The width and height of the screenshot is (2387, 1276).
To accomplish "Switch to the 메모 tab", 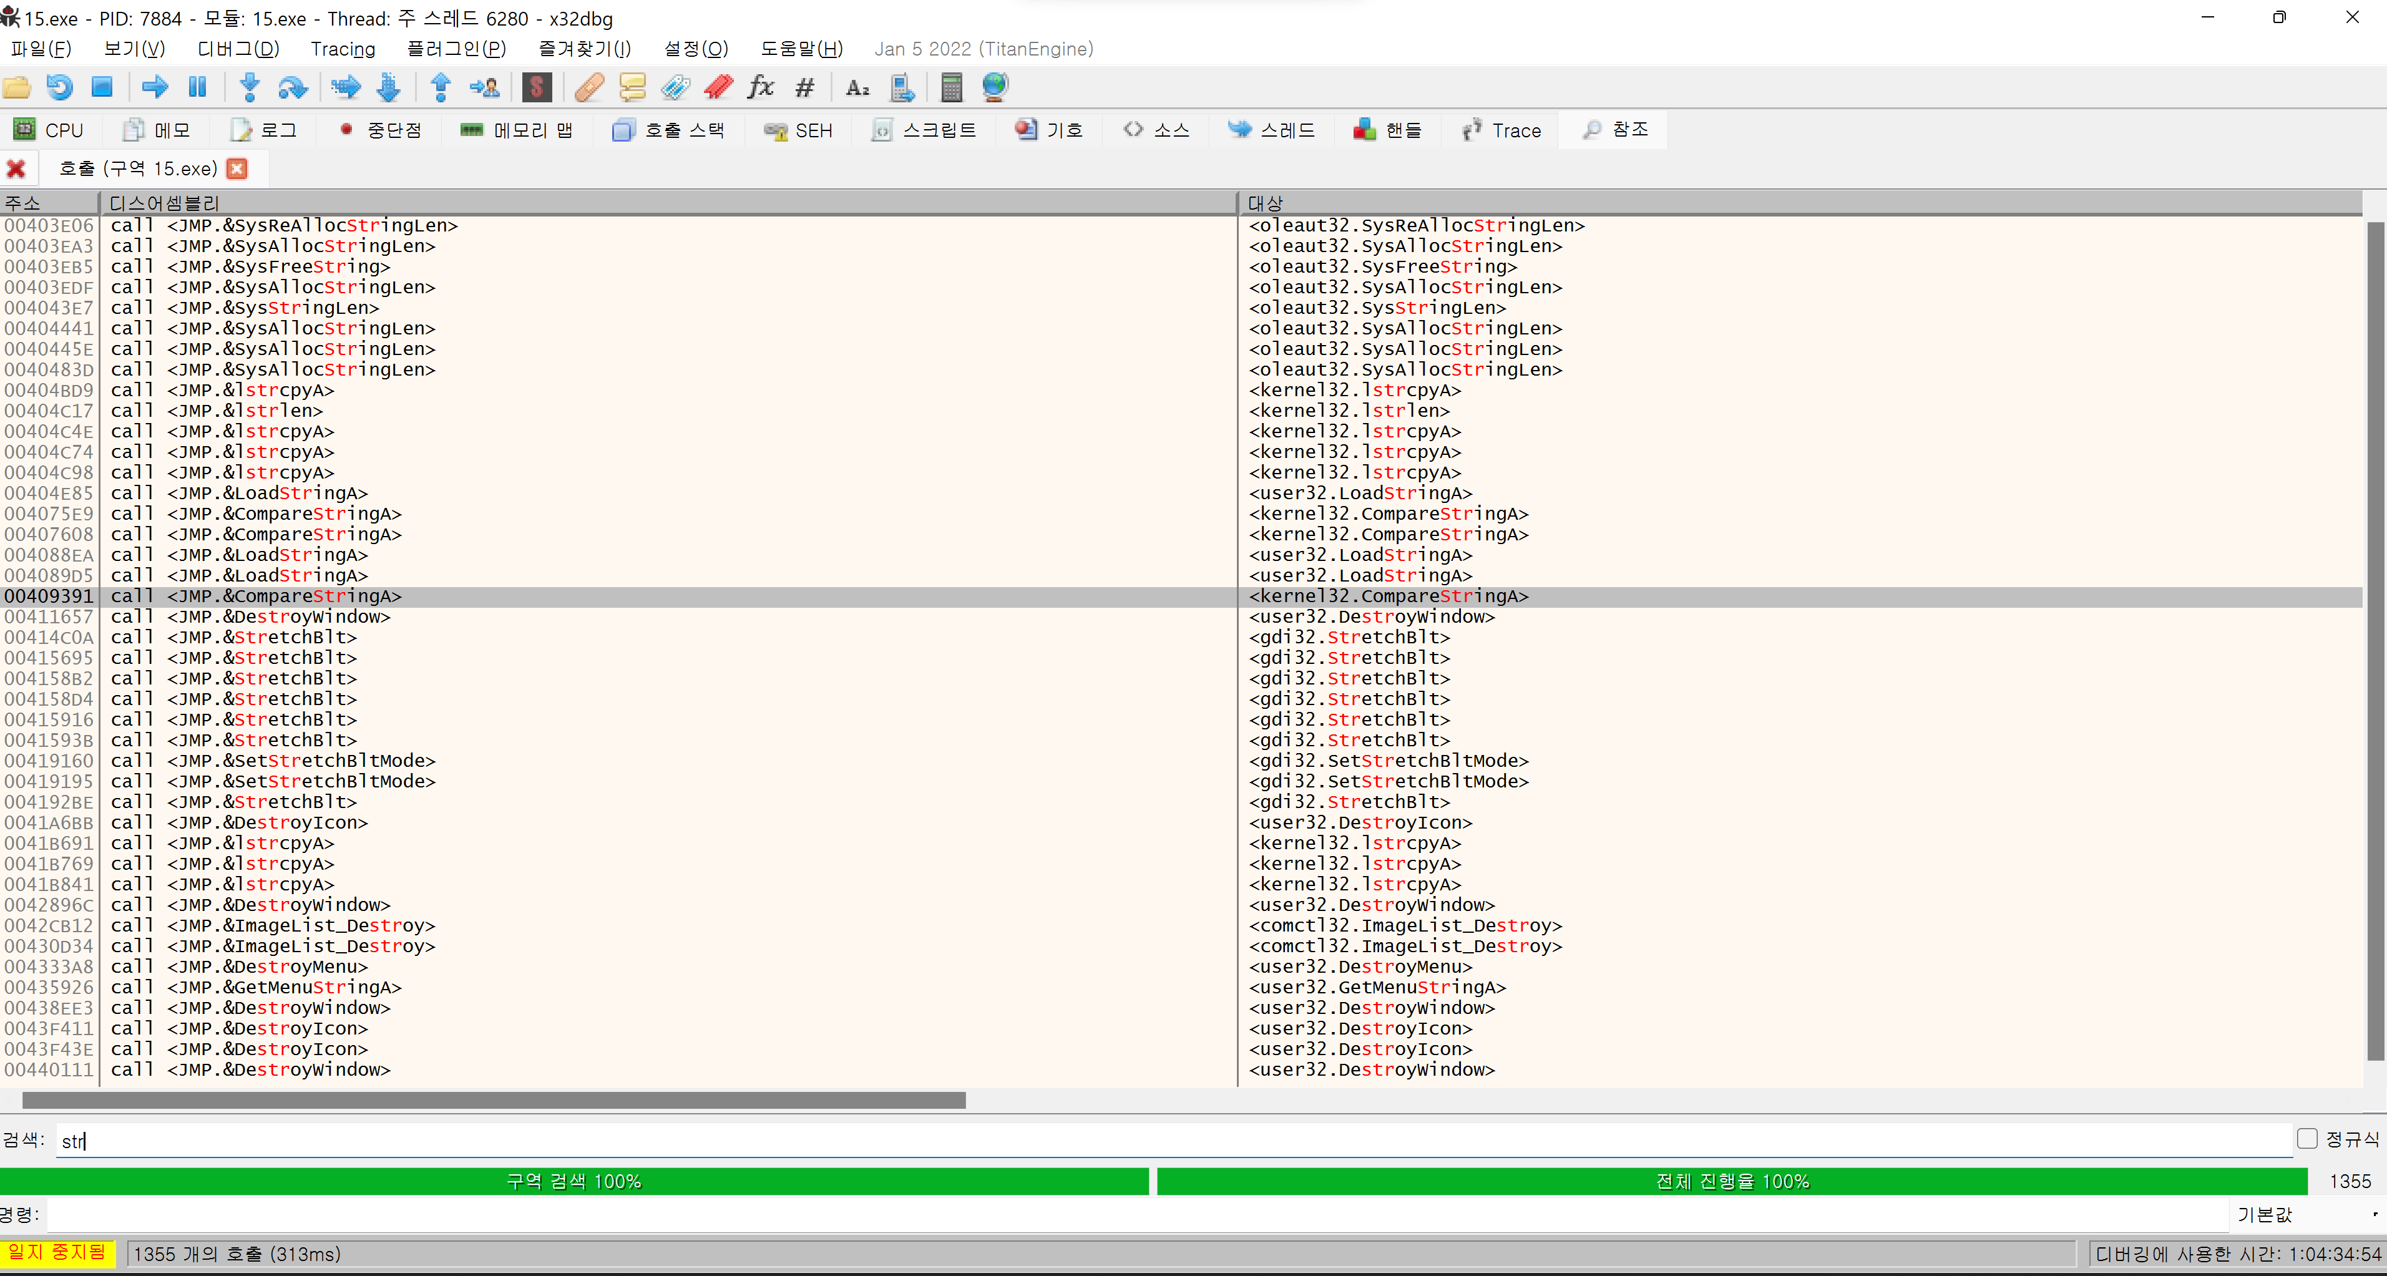I will tap(157, 130).
